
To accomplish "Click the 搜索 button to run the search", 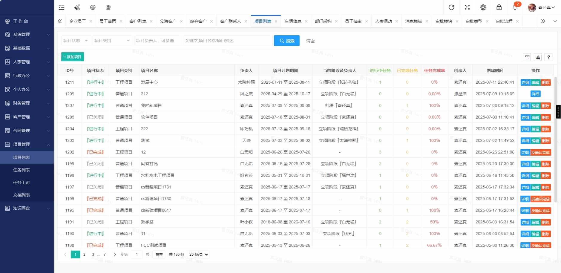I will 286,40.
